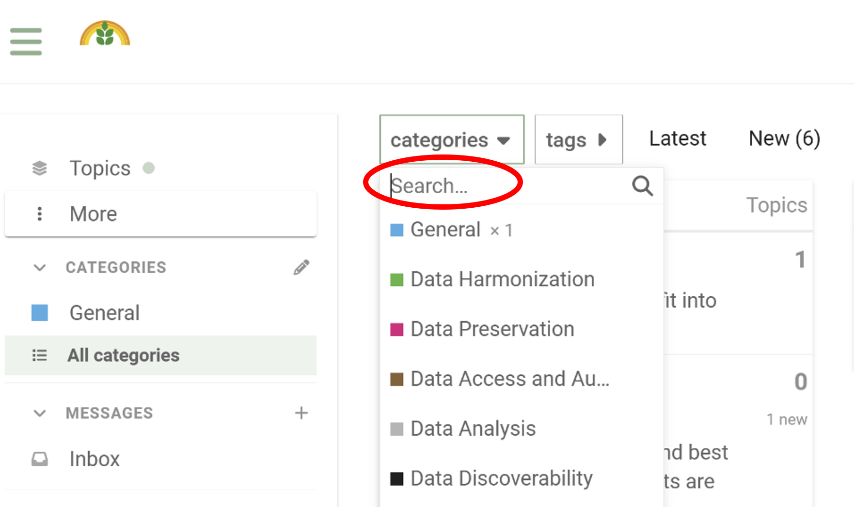Open the hamburger sidebar menu

26,41
